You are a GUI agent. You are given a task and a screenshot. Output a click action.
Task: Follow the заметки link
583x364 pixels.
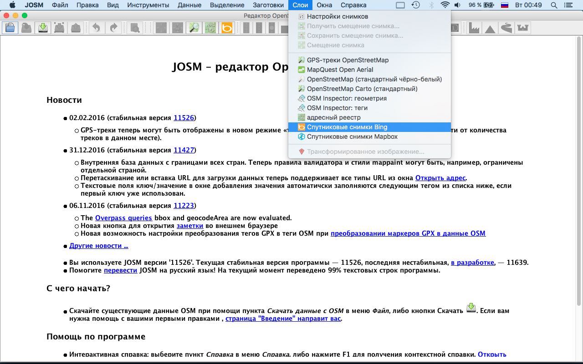coord(190,225)
